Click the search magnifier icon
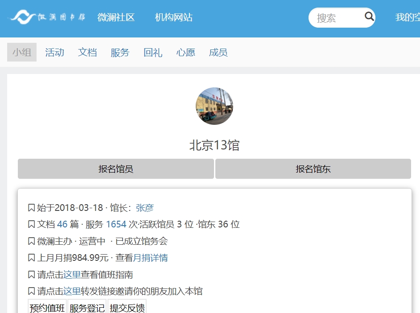 click(369, 17)
